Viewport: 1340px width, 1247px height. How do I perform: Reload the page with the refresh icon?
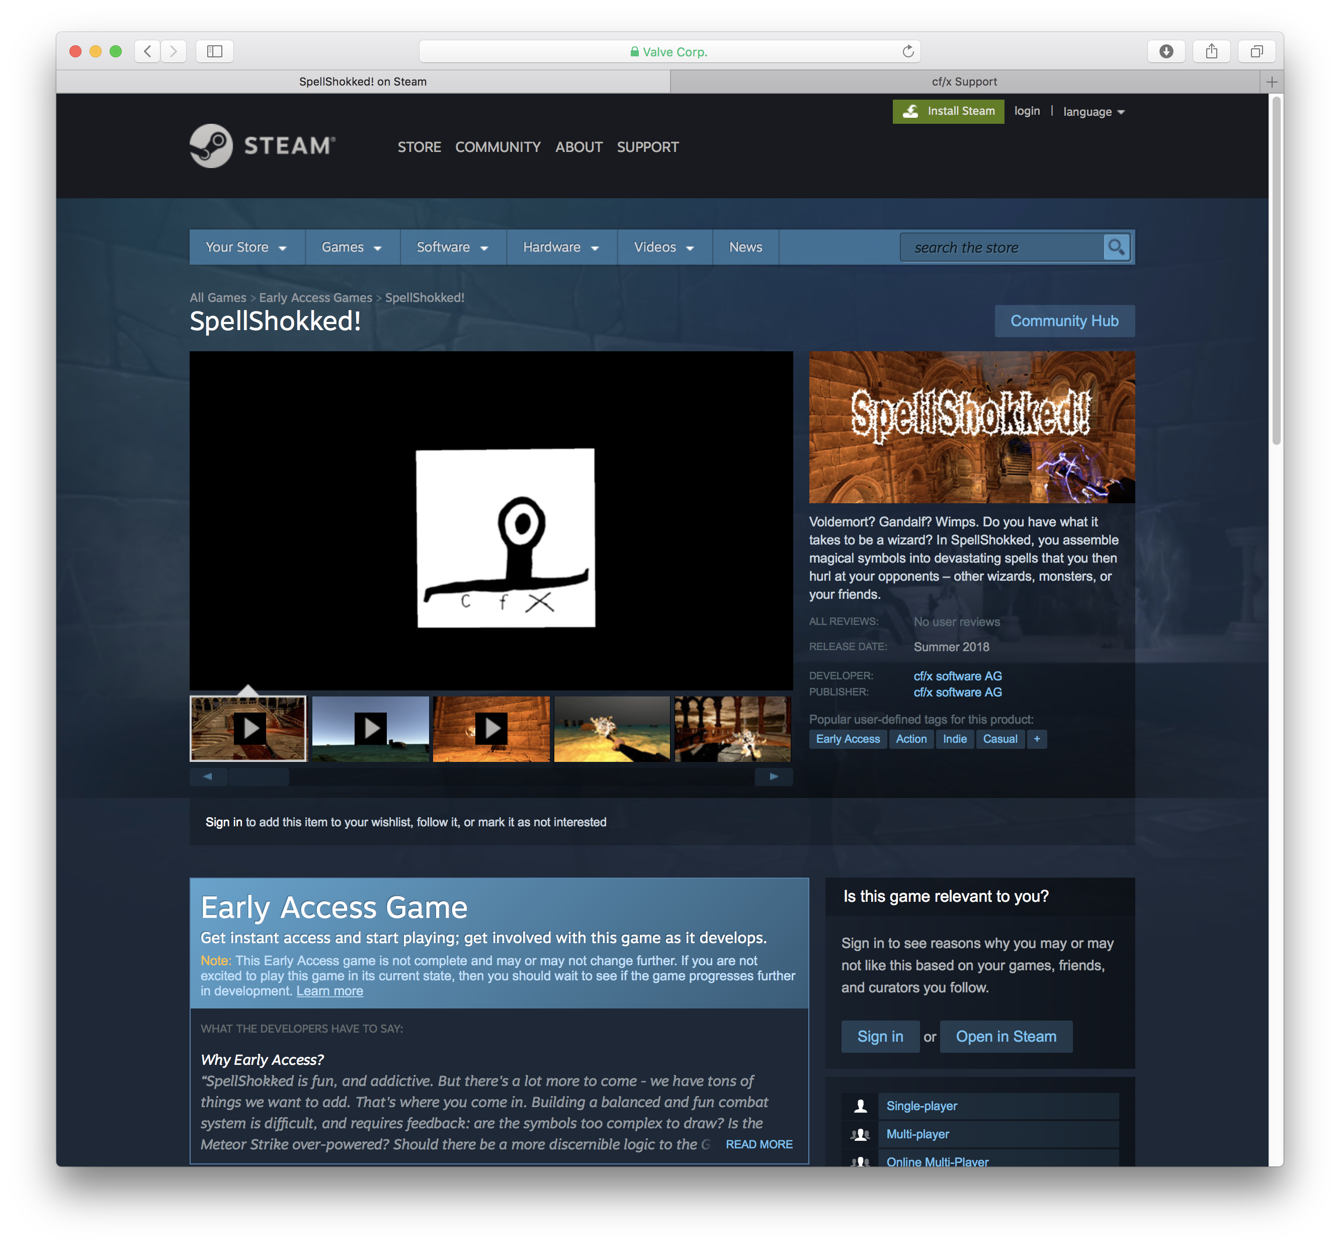point(908,51)
